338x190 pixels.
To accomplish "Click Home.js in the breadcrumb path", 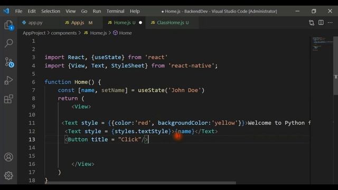I will tap(98, 33).
